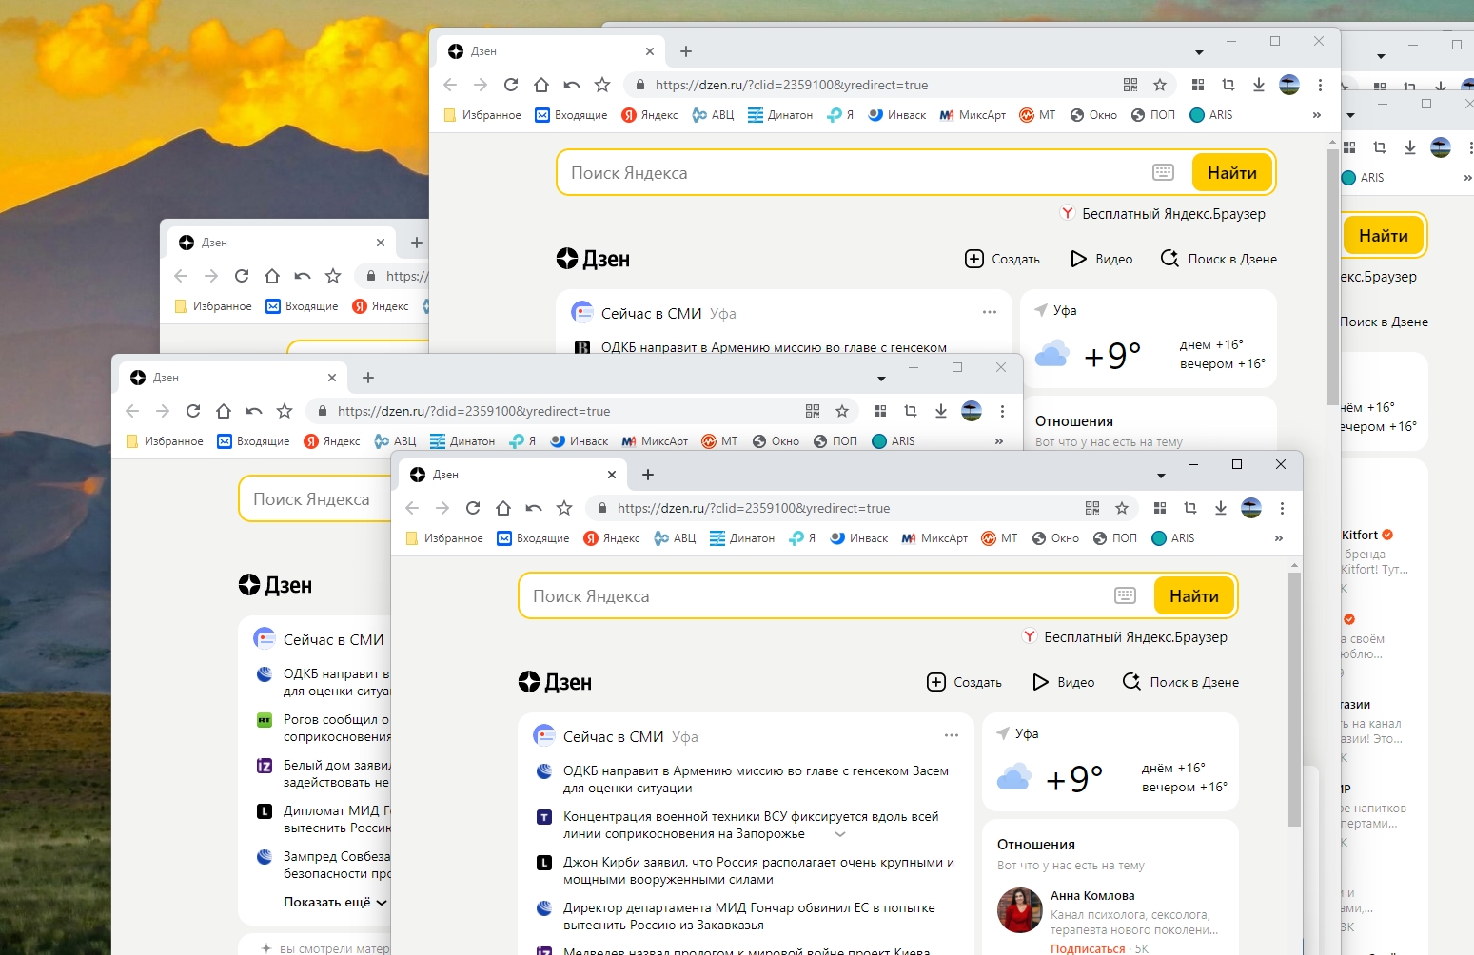Reload the page in the frontmost browser window
Screen dimensions: 1474x955
[473, 508]
